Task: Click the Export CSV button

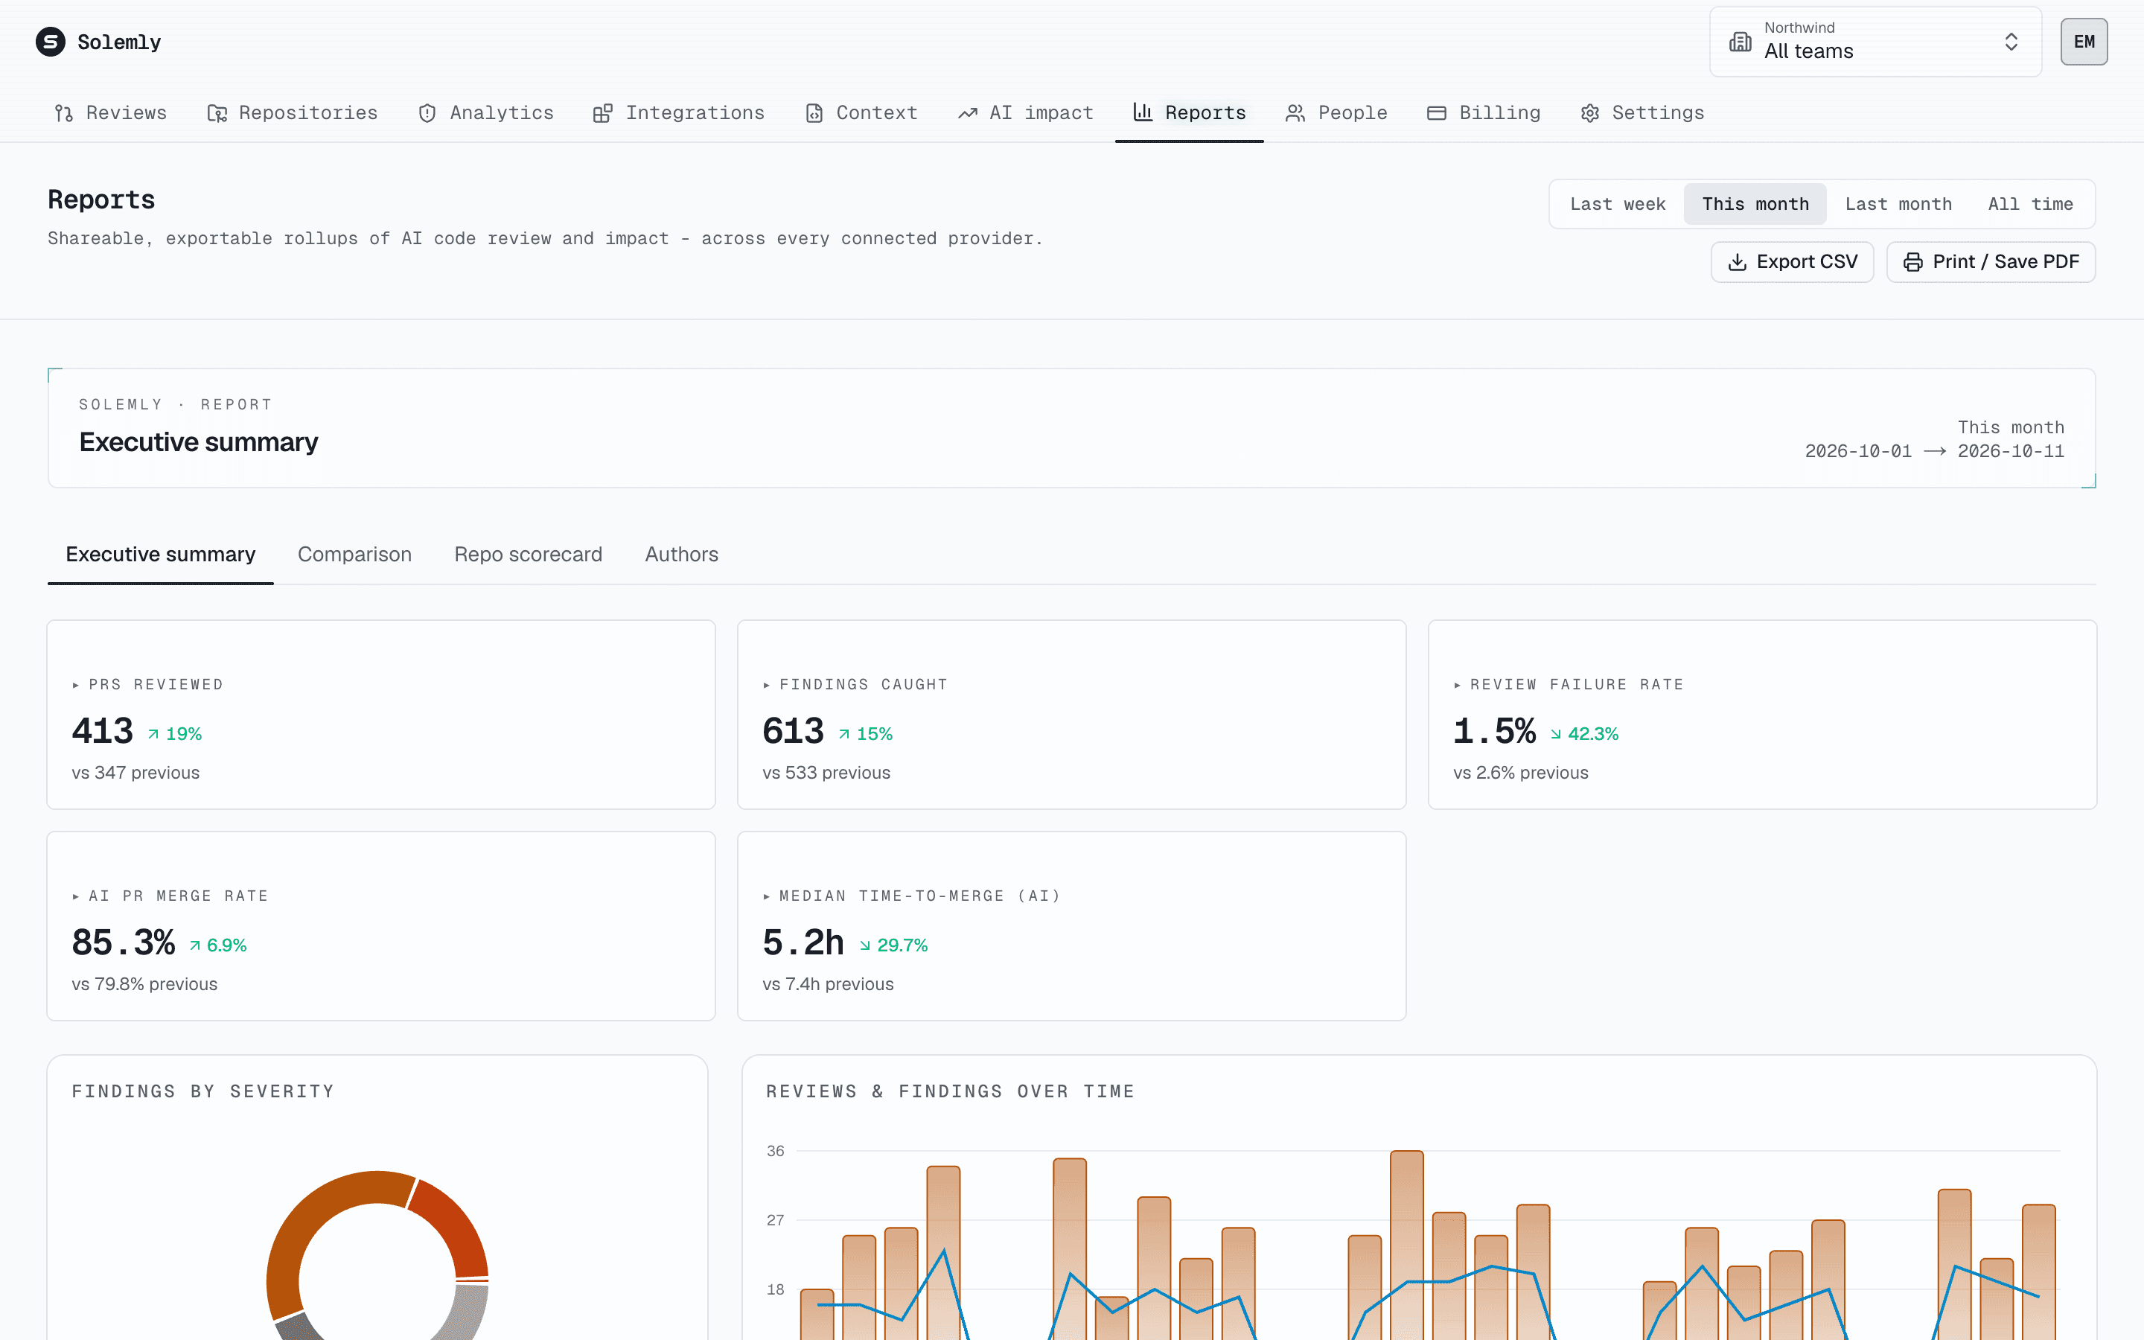Action: coord(1791,262)
